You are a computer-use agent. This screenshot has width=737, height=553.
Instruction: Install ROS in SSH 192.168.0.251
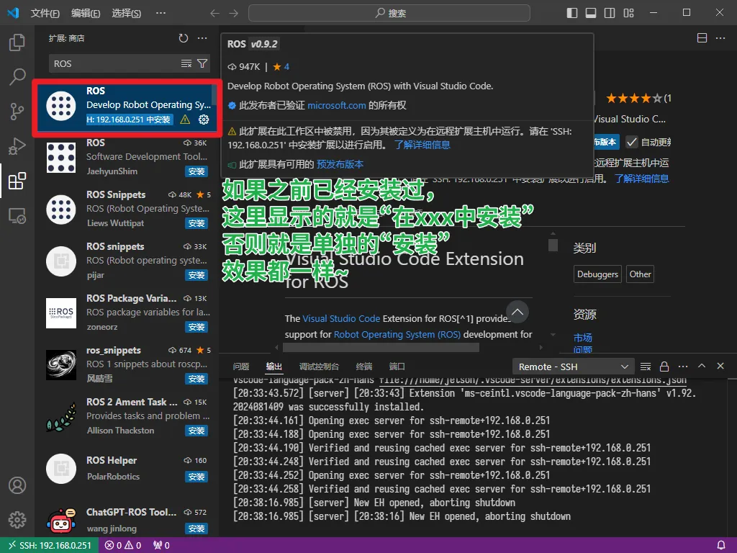(130, 120)
